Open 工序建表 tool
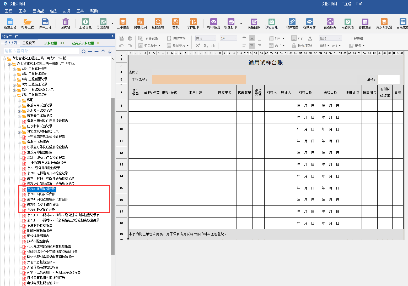This screenshot has width=408, height=286. [123, 23]
